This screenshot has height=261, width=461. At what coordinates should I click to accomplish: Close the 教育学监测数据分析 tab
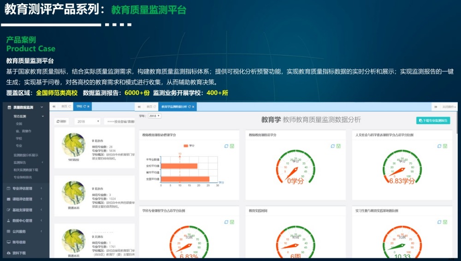(x=194, y=107)
